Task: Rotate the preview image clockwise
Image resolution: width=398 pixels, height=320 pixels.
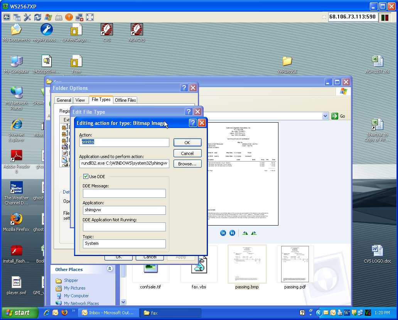Action: pyautogui.click(x=245, y=233)
